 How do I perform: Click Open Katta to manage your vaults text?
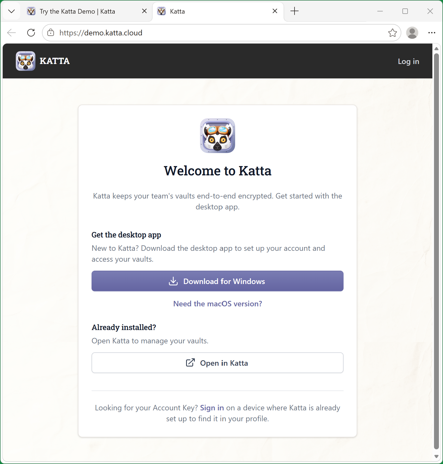(x=150, y=341)
